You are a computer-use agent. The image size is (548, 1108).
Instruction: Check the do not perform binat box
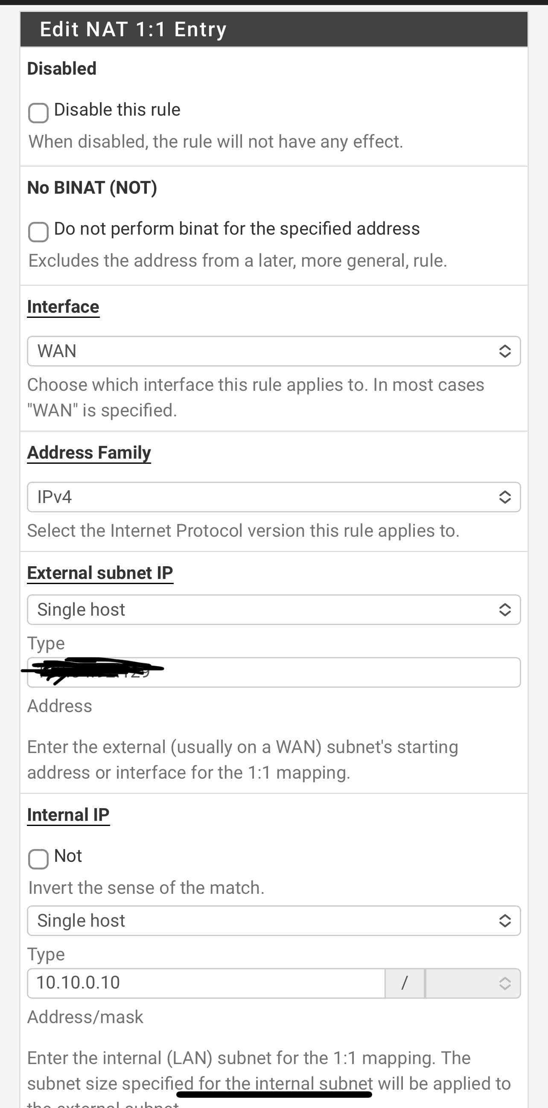coord(38,232)
